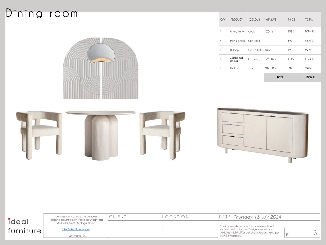Select the Dining chairs total 1596 €
The height and width of the screenshot is (245, 326).
(309, 41)
